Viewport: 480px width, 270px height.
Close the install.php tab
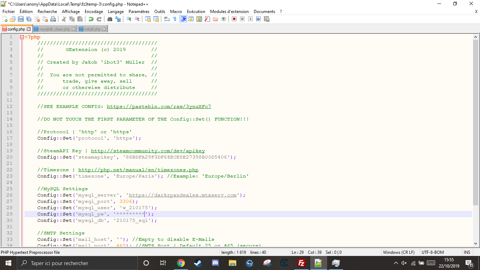[x=104, y=29]
